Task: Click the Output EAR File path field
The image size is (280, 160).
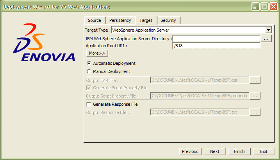Action: point(200,80)
